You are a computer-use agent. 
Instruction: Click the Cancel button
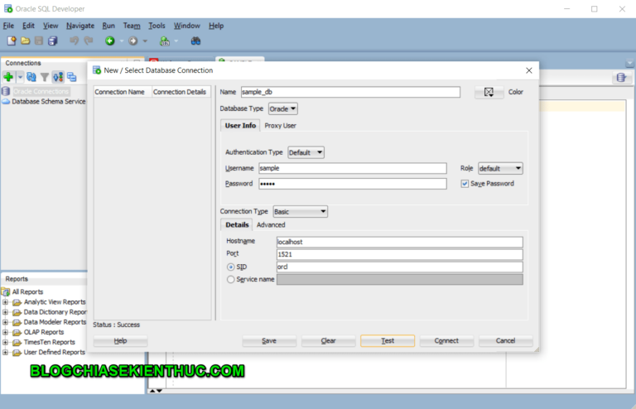pos(506,341)
